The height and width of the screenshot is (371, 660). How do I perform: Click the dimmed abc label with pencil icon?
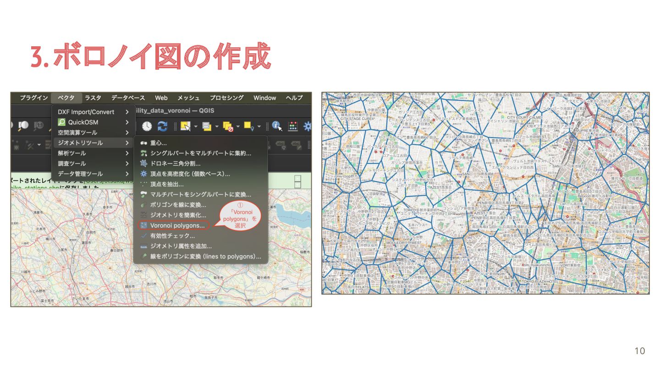(297, 145)
